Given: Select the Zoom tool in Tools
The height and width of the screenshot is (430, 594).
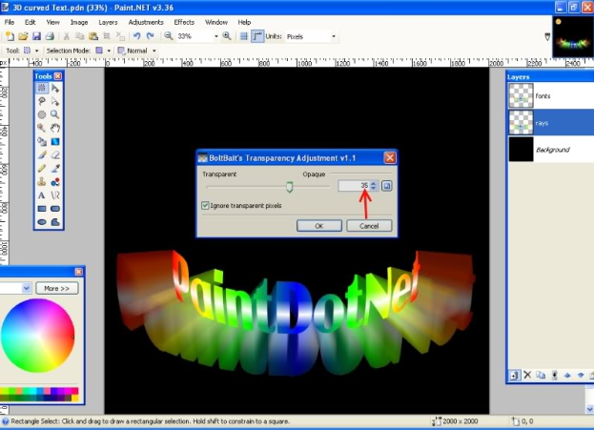Looking at the screenshot, I should pos(55,114).
